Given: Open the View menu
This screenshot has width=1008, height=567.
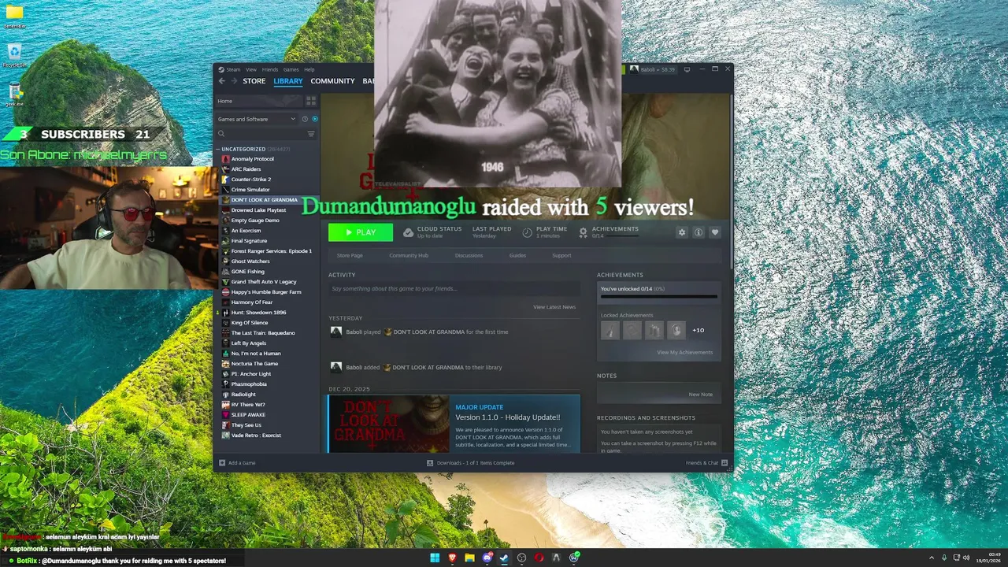Looking at the screenshot, I should tap(250, 69).
